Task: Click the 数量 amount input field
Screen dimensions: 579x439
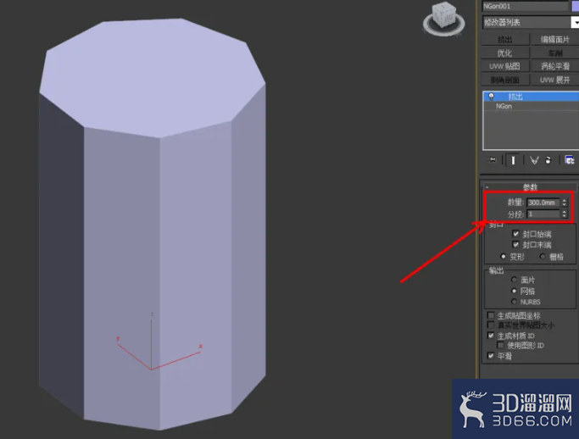Action: tap(543, 203)
